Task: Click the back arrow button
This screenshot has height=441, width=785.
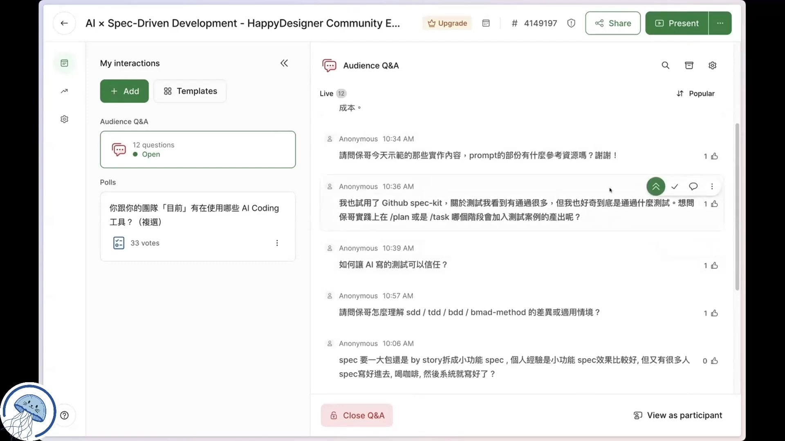Action: [64, 23]
